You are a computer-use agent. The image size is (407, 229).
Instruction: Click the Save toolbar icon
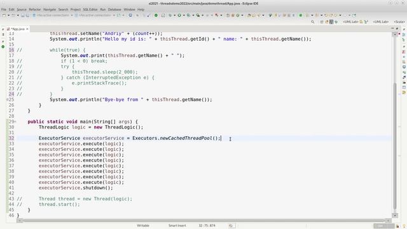(x=23, y=15)
